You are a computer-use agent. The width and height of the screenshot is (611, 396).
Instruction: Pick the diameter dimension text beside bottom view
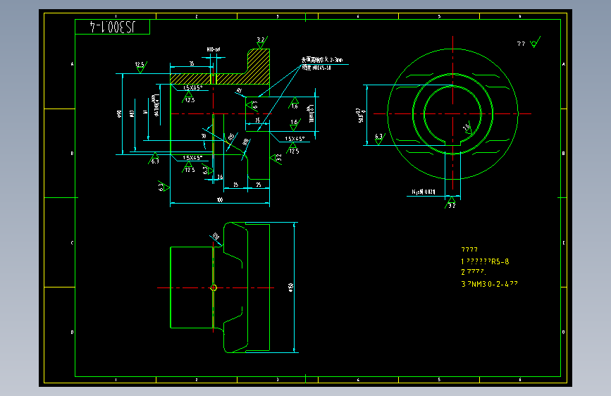(290, 287)
